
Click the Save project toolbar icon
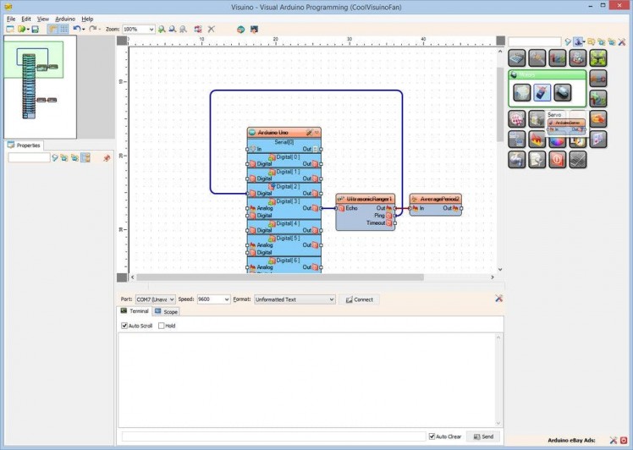pos(35,29)
